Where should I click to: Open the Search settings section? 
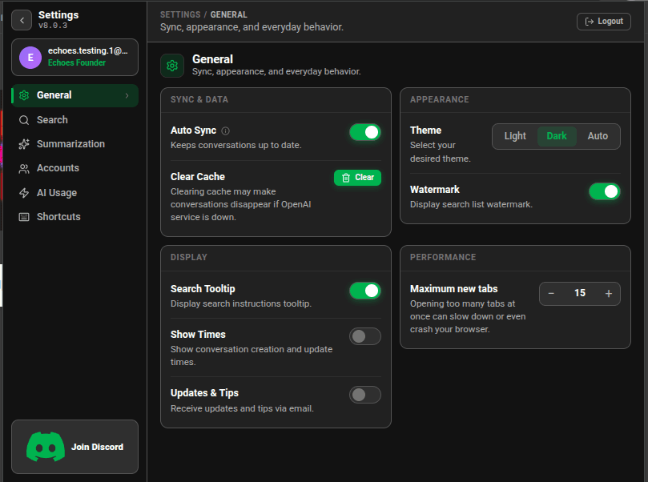click(74, 120)
